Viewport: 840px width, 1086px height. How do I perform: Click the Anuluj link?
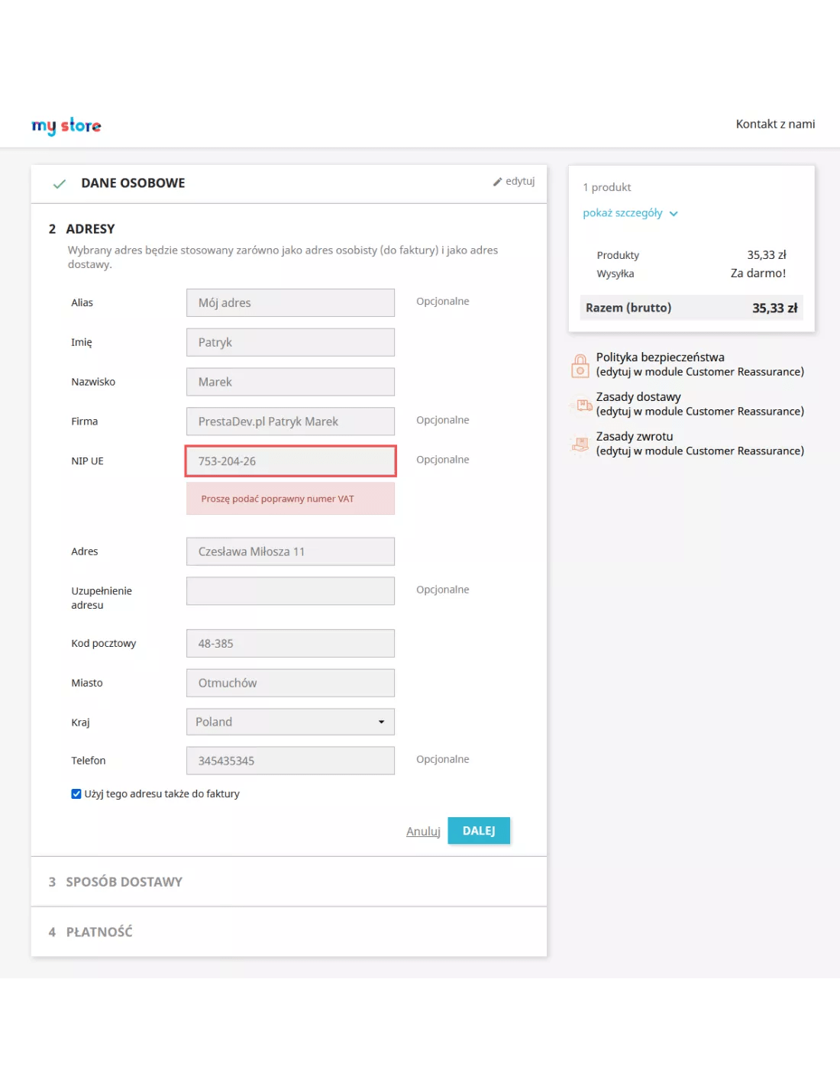[423, 831]
